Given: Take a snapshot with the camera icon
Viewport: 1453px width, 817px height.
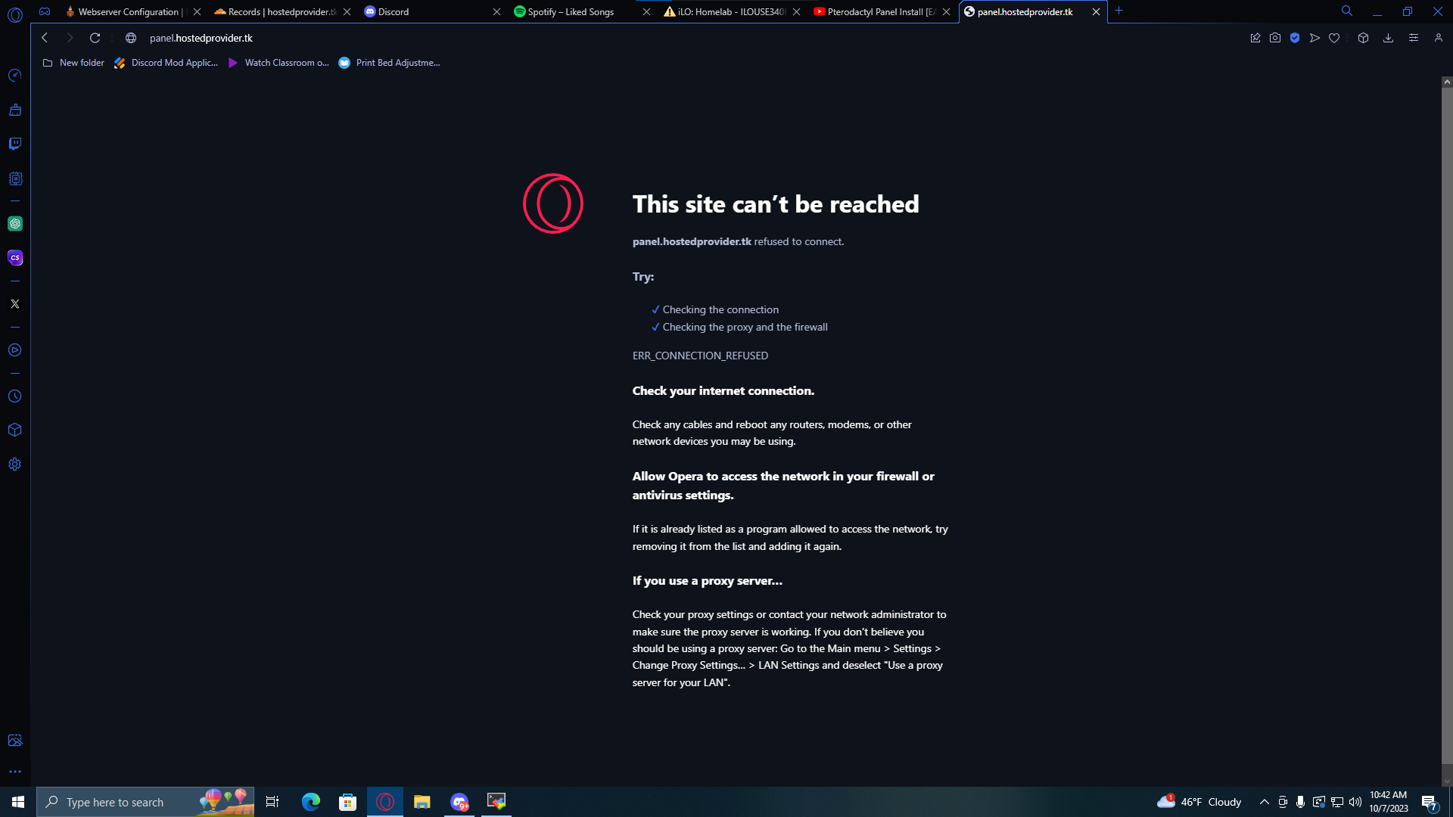Looking at the screenshot, I should (1275, 38).
